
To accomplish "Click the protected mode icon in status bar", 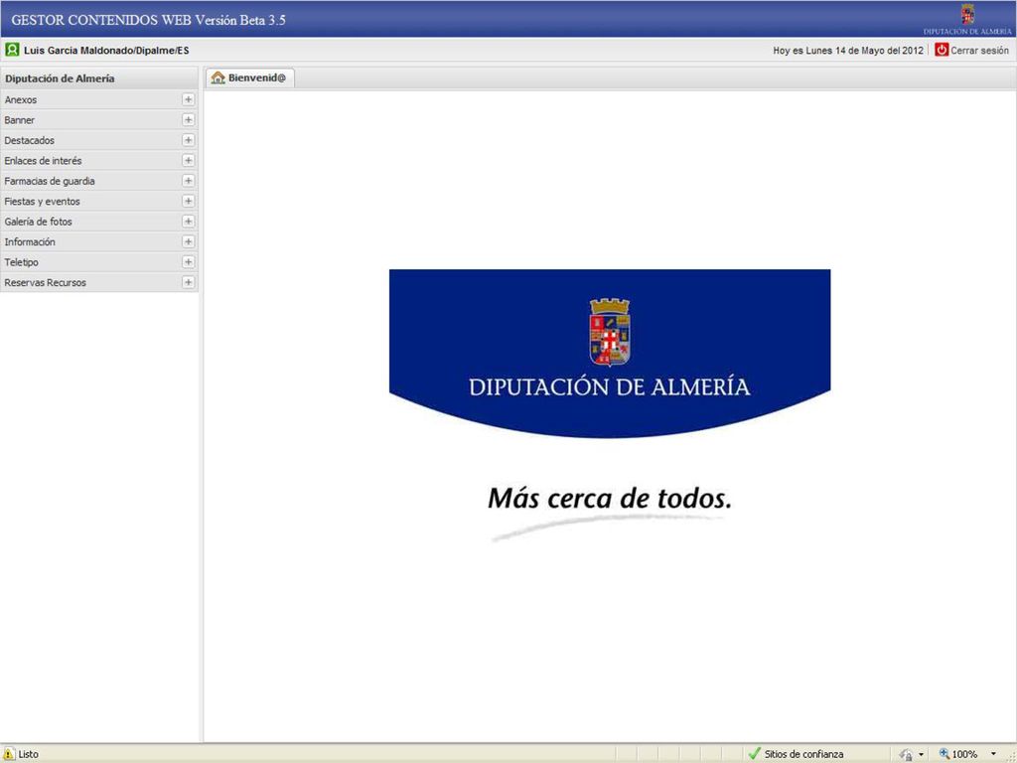I will click(906, 754).
